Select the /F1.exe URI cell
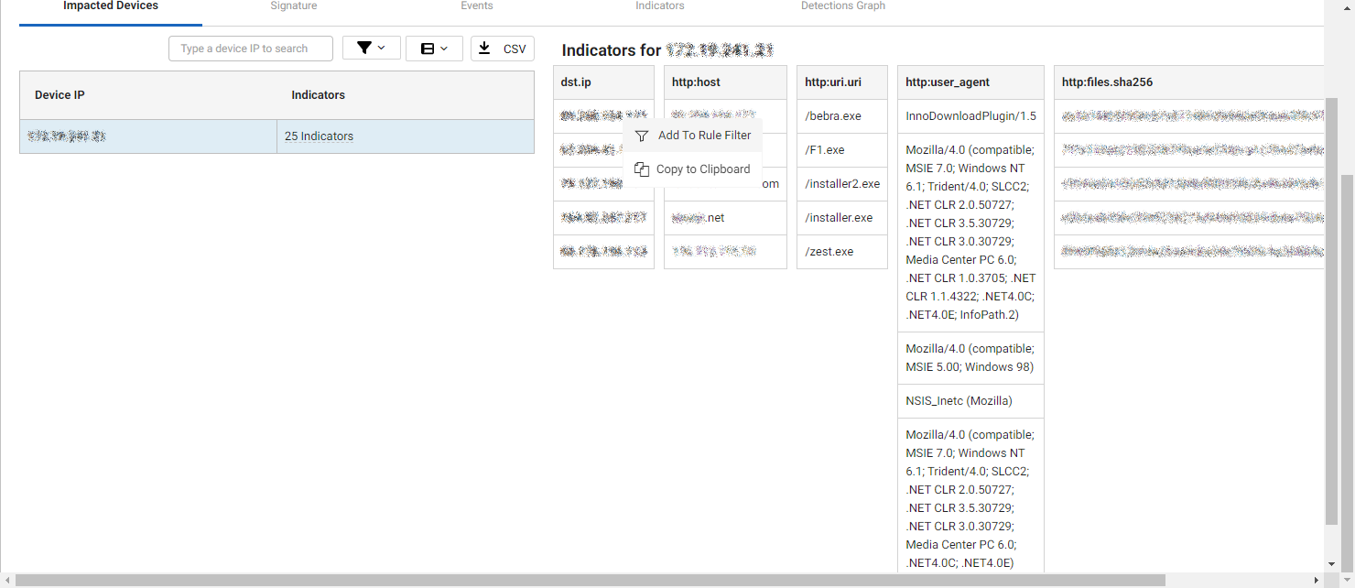The height and width of the screenshot is (588, 1355). pyautogui.click(x=842, y=150)
